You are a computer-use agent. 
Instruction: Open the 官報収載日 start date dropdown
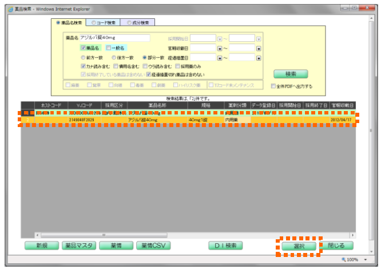coord(220,48)
